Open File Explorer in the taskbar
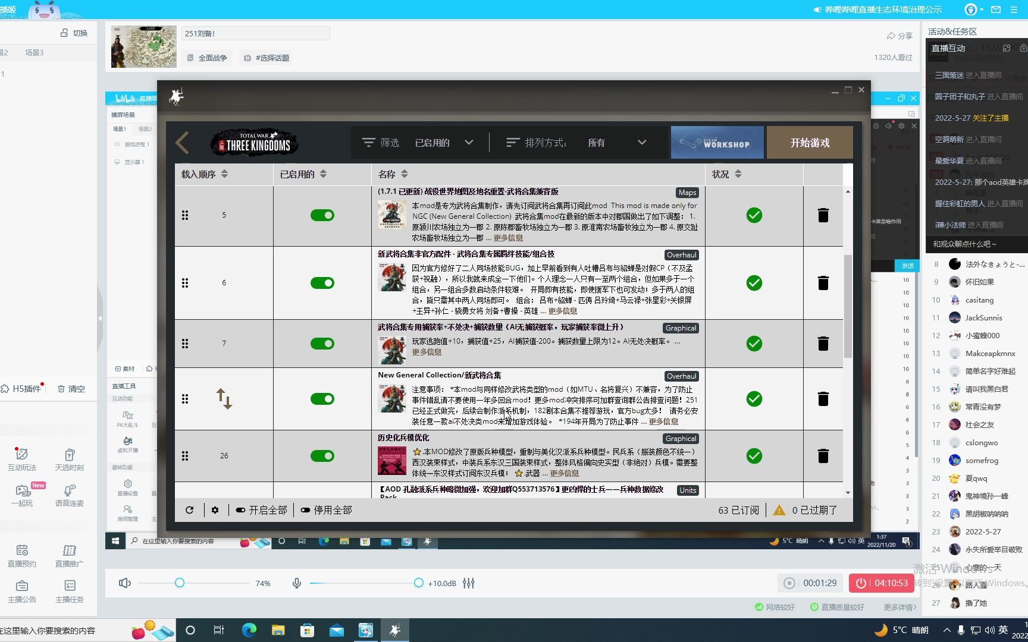 pyautogui.click(x=278, y=630)
